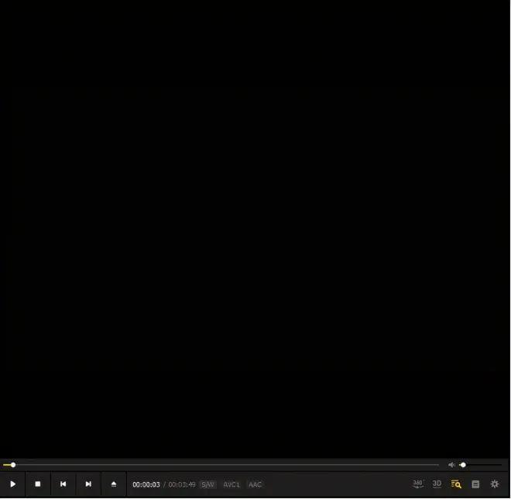Open the settings gear
The height and width of the screenshot is (499, 511).
point(495,484)
